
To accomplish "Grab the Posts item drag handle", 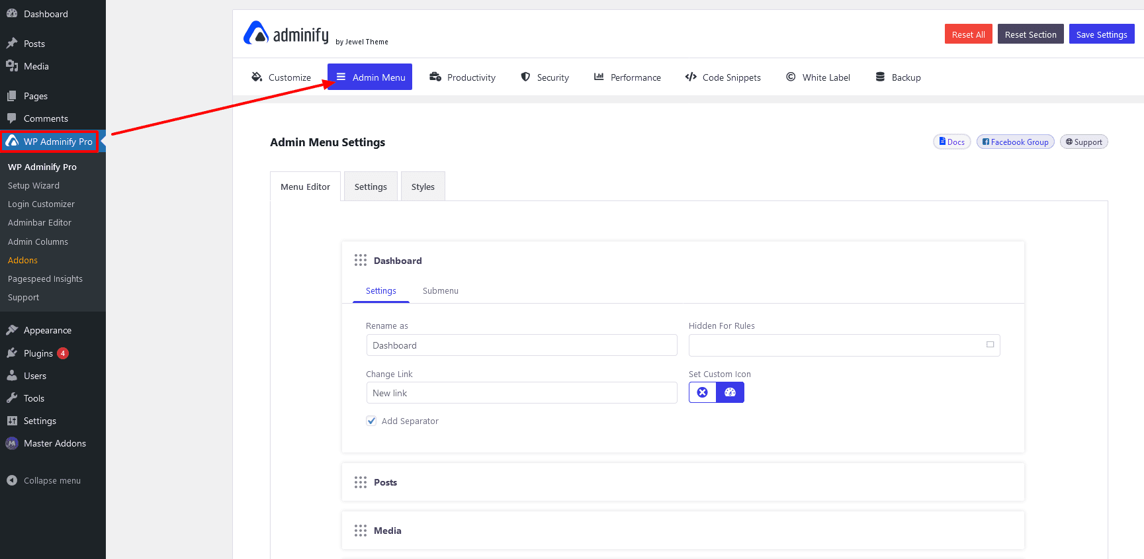I will pos(360,482).
